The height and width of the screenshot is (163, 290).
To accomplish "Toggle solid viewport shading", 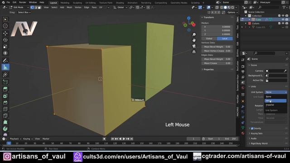I will [225, 7].
